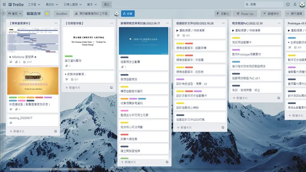Open the board member avatar
Image resolution: width=306 pixels, height=172 pixels.
(117, 14)
